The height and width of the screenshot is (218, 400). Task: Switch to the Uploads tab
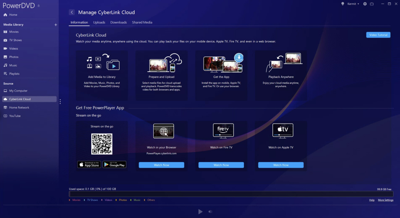[x=99, y=22]
